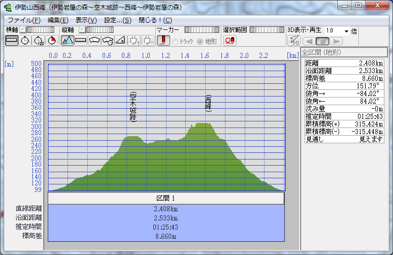The image size is (393, 255).
Task: Select the speedometer with clock icon
Action: tap(108, 40)
